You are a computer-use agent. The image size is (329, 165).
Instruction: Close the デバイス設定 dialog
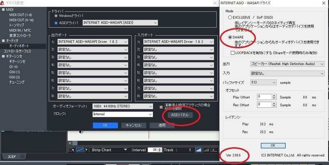[x=215, y=3]
